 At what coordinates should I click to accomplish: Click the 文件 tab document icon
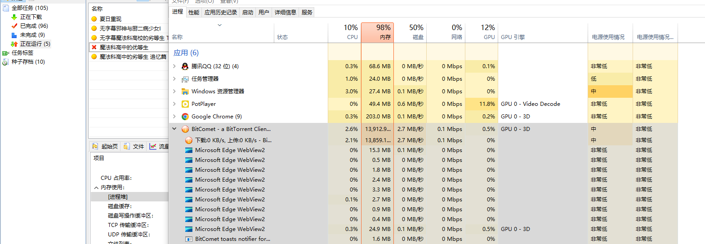coord(127,146)
